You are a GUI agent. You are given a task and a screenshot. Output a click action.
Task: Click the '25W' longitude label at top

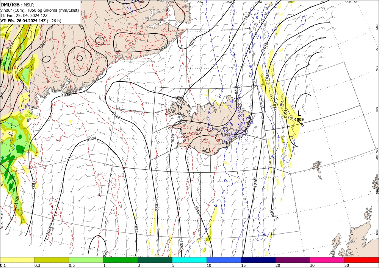[171, 2]
